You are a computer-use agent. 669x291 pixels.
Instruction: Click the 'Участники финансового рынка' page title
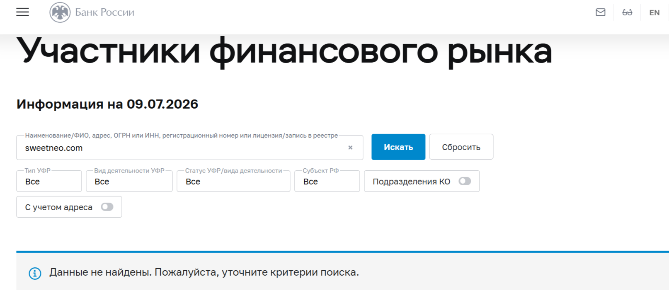tap(284, 52)
